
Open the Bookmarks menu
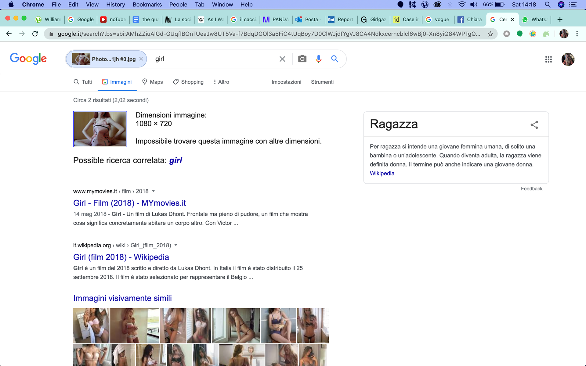147,5
